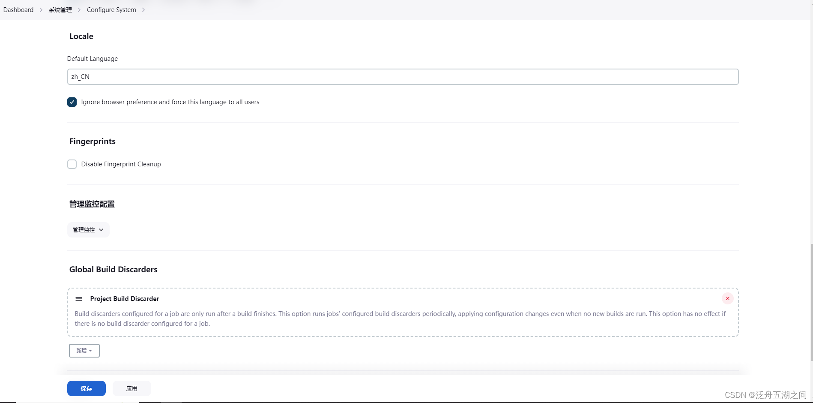Enable Disable Fingerprint Cleanup checkbox
Viewport: 813px width, 403px height.
(72, 164)
